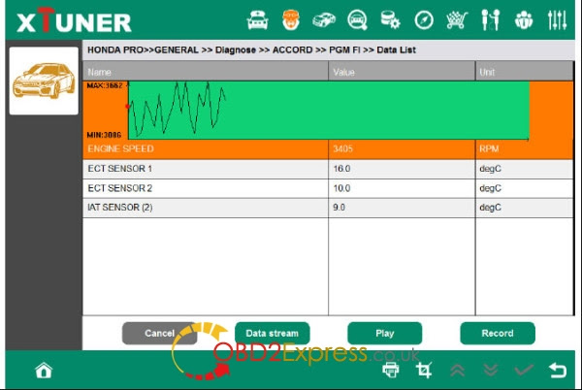Select the ECT SENSOR 1 row
The image size is (582, 390).
click(x=328, y=169)
